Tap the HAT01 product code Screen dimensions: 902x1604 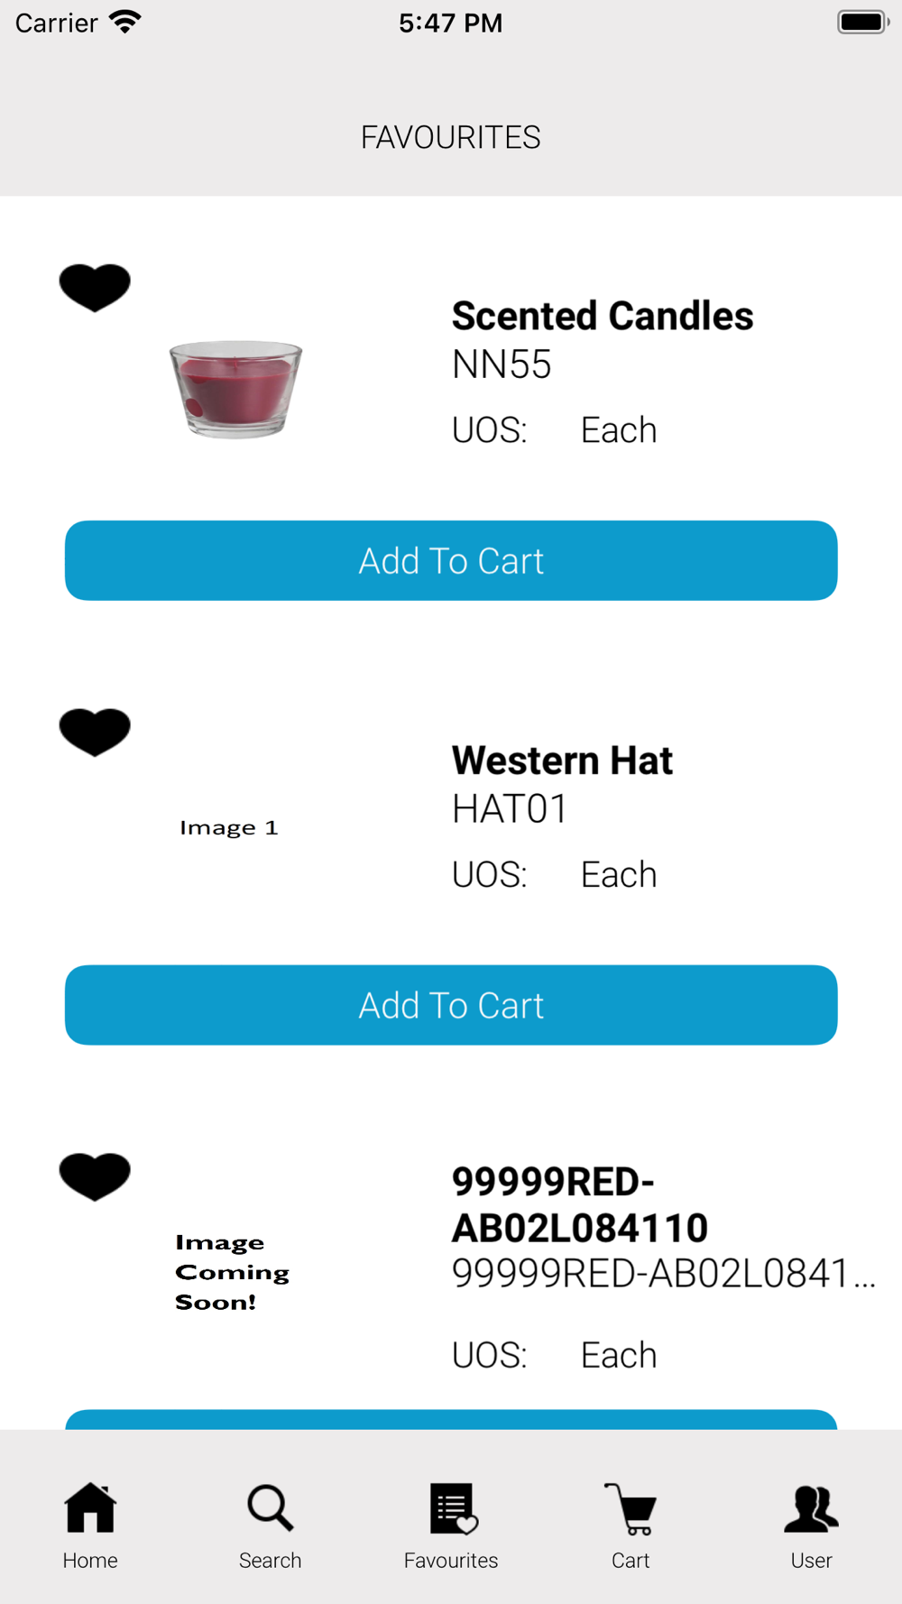510,808
